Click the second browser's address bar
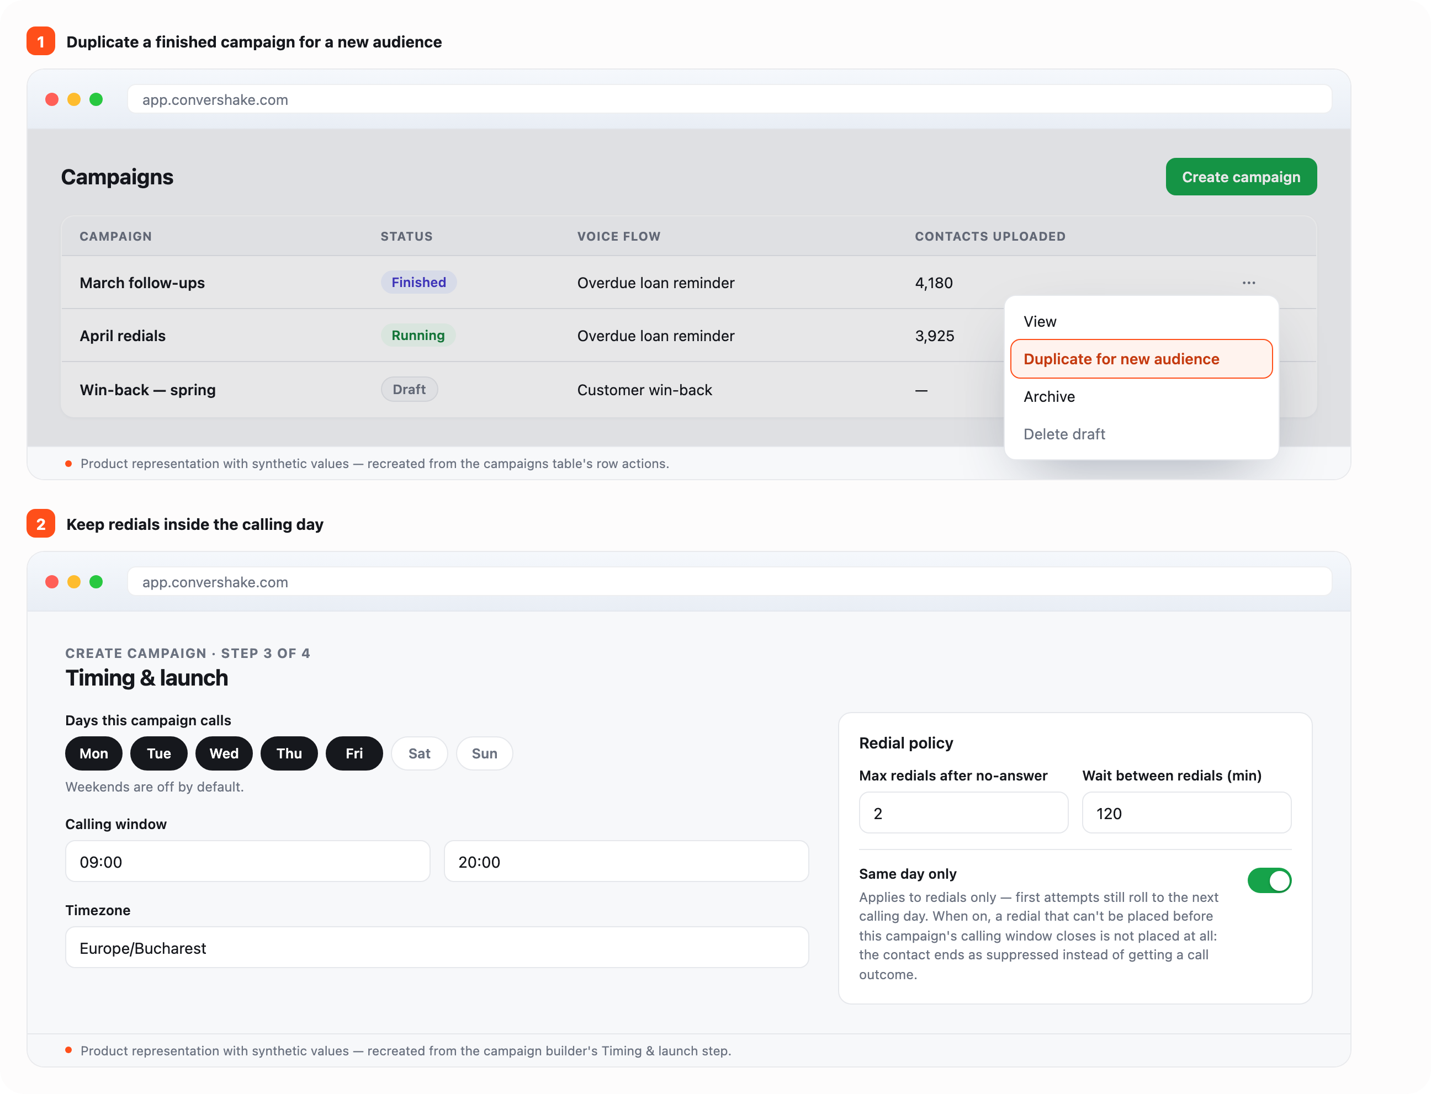 point(729,582)
